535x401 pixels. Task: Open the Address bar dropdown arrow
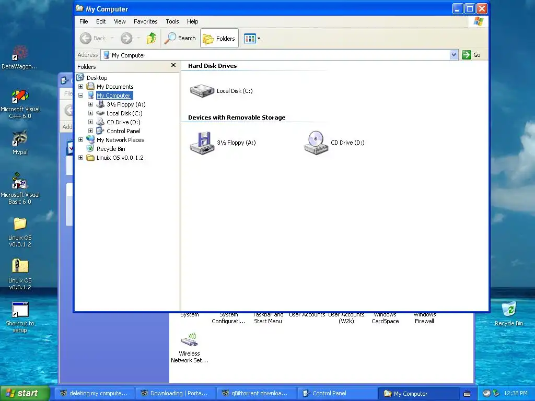pyautogui.click(x=453, y=55)
